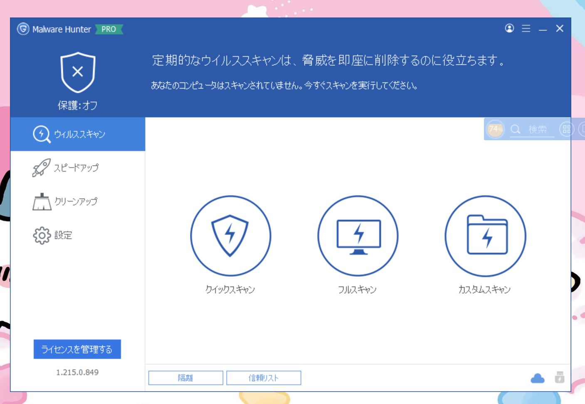
Task: Click the grid apps icon in overlay
Action: tap(567, 129)
